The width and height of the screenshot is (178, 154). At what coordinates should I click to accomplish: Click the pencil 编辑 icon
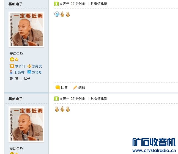pos(75,88)
